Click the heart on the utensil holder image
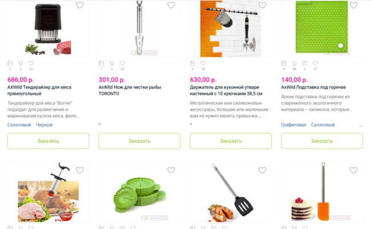 [x=262, y=5]
